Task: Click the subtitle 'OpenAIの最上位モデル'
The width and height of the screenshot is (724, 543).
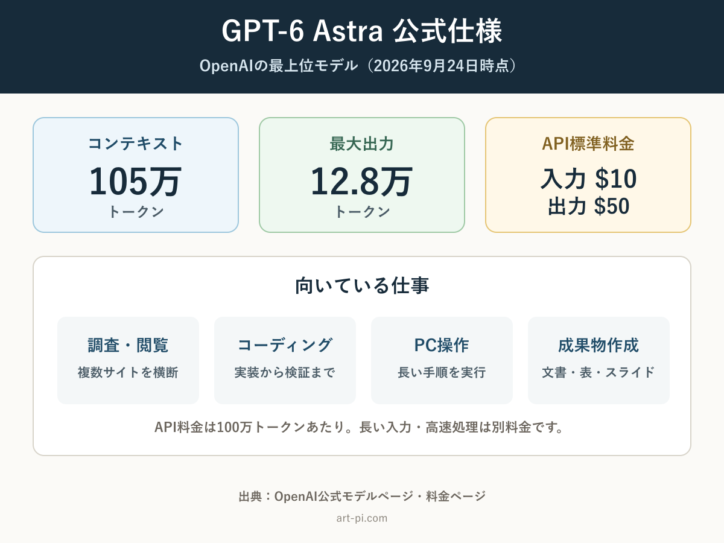Action: click(279, 65)
